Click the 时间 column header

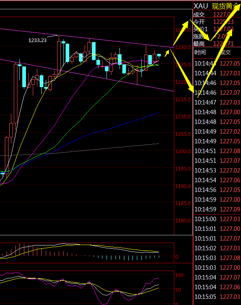200,52
